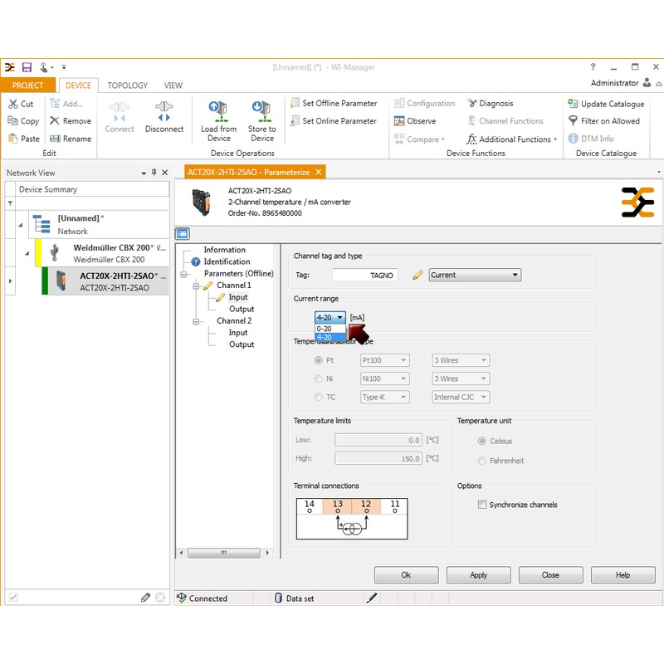
Task: Select the Pt sensor radio button
Action: click(x=319, y=360)
